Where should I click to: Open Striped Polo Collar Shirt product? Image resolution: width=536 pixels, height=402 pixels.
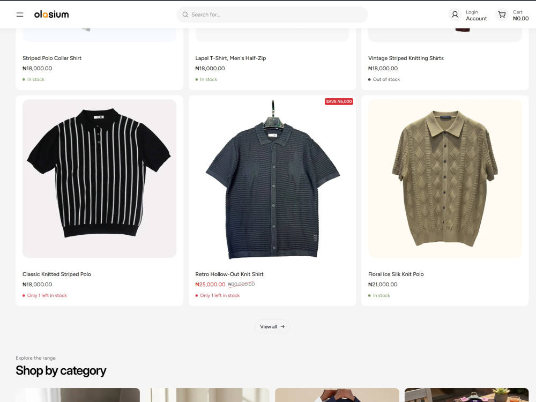pos(52,58)
